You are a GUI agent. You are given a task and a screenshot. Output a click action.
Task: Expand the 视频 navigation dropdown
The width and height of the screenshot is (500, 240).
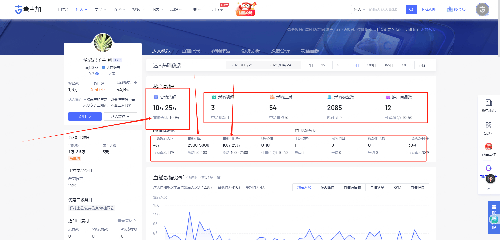pos(137,9)
